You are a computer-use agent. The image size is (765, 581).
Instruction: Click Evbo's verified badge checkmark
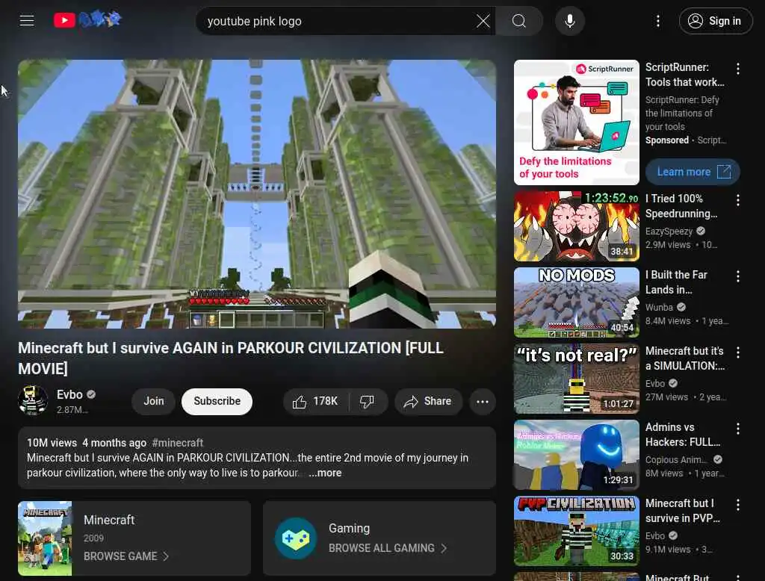click(91, 394)
